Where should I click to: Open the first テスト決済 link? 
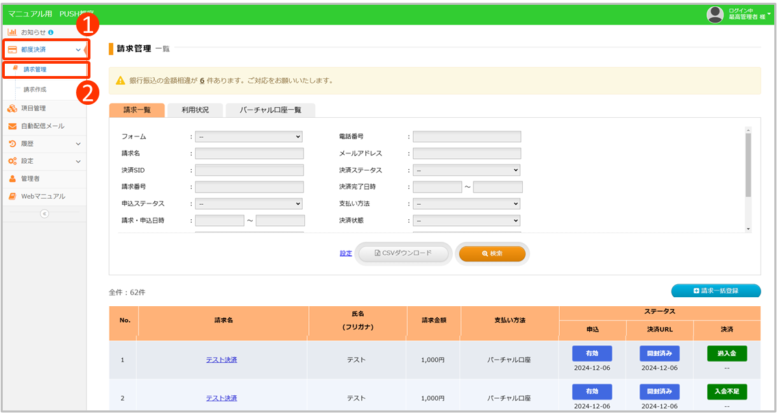221,360
